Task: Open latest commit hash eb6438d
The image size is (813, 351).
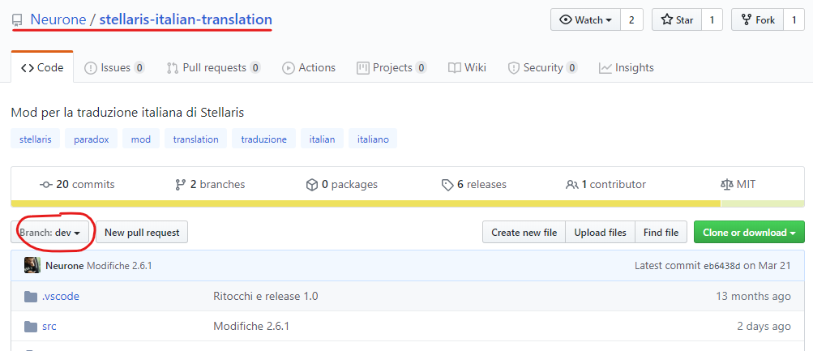Action: pyautogui.click(x=721, y=266)
